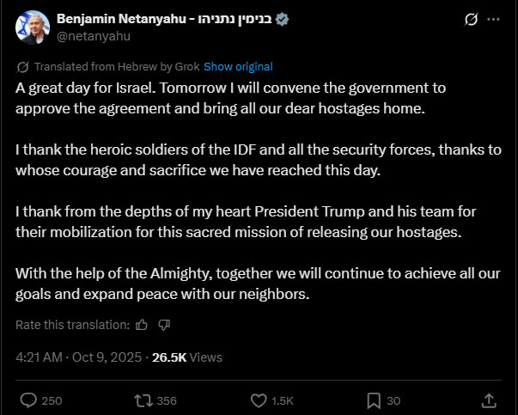Screen dimensions: 518x415
Task: Click the Grok icon at top right
Action: tap(470, 20)
